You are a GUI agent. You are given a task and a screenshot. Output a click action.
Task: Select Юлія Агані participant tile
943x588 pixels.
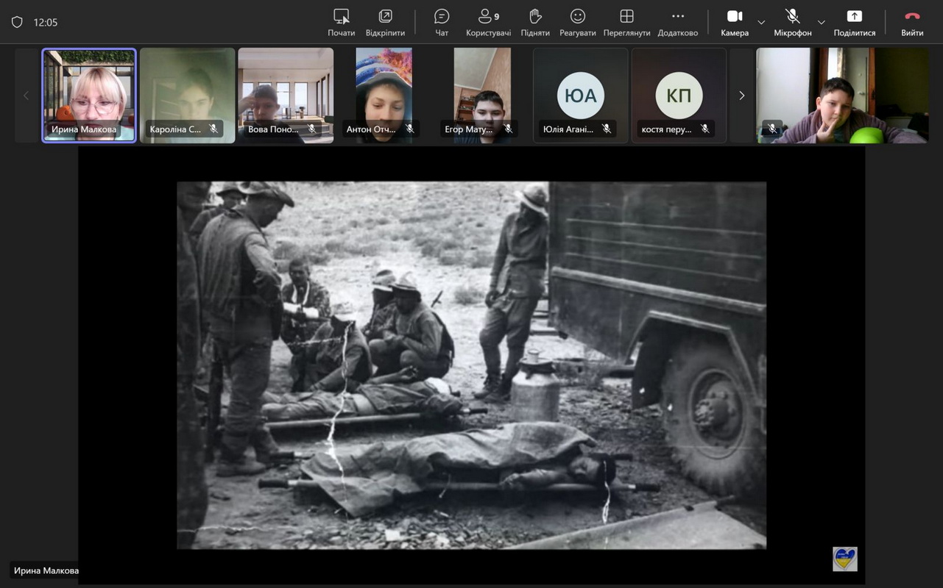580,96
